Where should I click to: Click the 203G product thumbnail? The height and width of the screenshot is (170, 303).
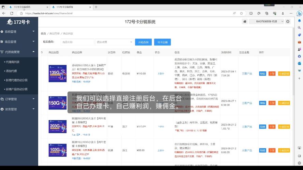coord(58,126)
